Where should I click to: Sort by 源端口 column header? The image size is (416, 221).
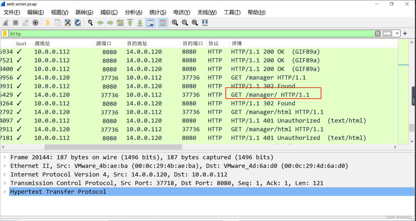(109, 43)
